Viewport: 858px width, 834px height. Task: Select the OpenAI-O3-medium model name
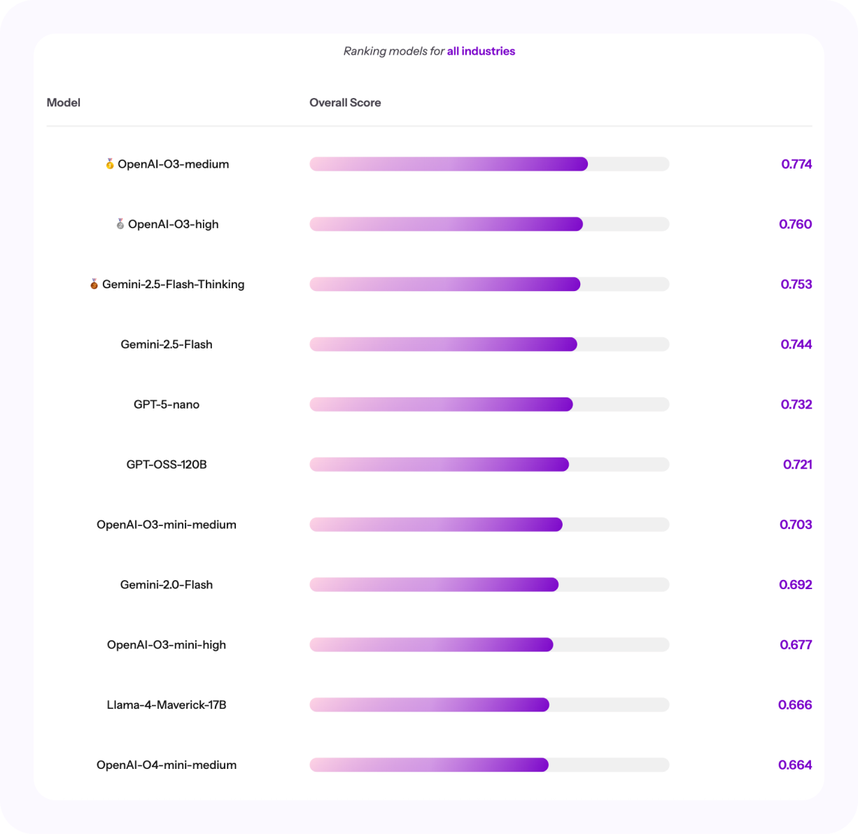(174, 164)
